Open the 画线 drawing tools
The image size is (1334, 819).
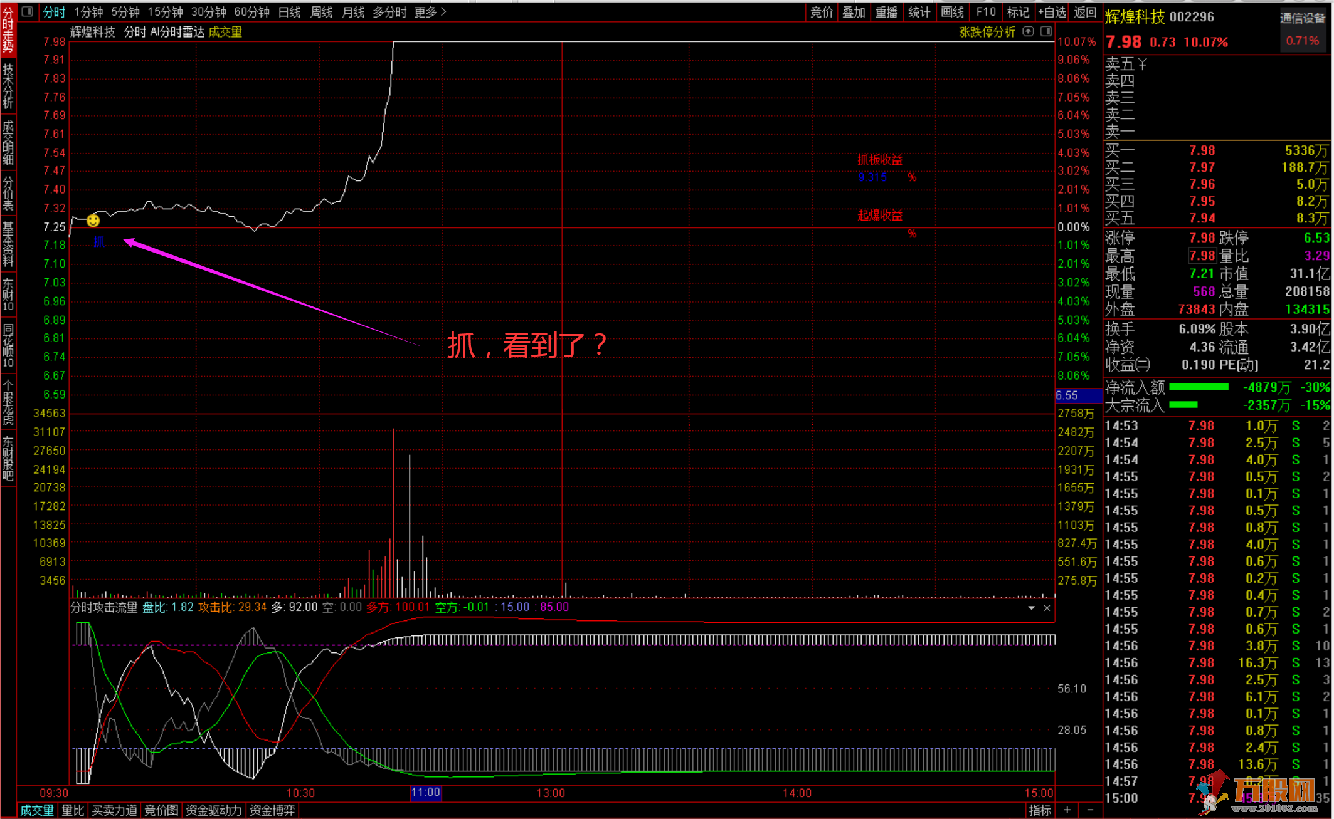click(x=952, y=12)
